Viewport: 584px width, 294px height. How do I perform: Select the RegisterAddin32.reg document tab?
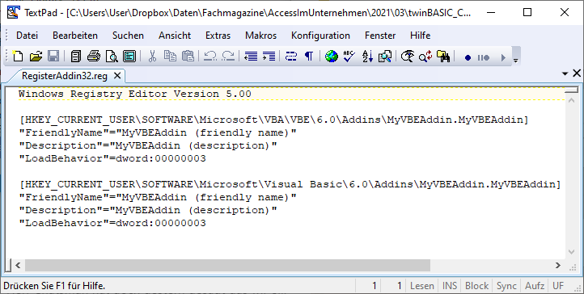pyautogui.click(x=65, y=76)
